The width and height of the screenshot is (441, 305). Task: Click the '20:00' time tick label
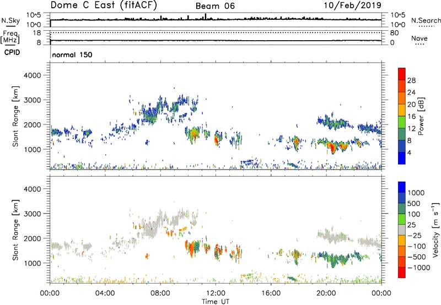(x=326, y=293)
